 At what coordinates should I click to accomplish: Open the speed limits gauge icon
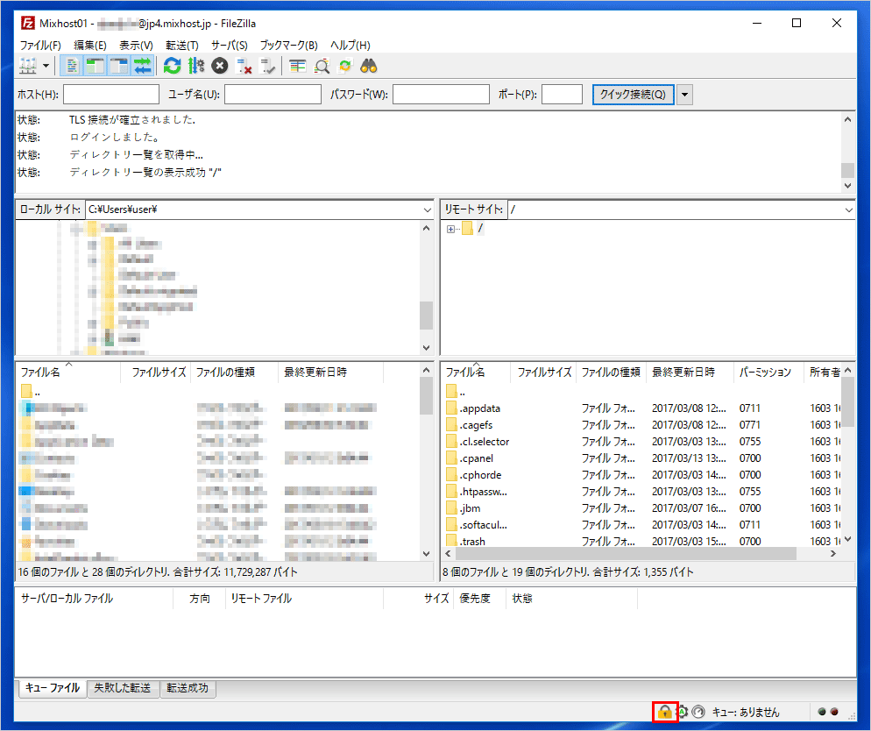coord(698,712)
